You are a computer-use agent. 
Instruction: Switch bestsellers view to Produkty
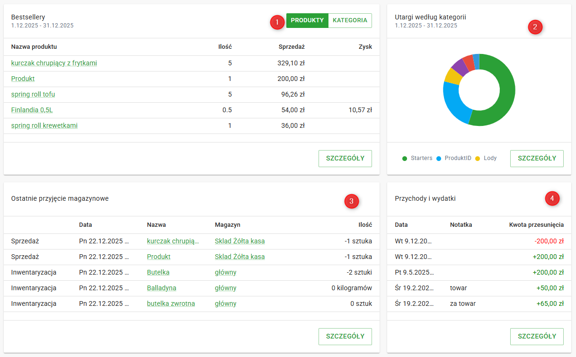click(x=307, y=20)
